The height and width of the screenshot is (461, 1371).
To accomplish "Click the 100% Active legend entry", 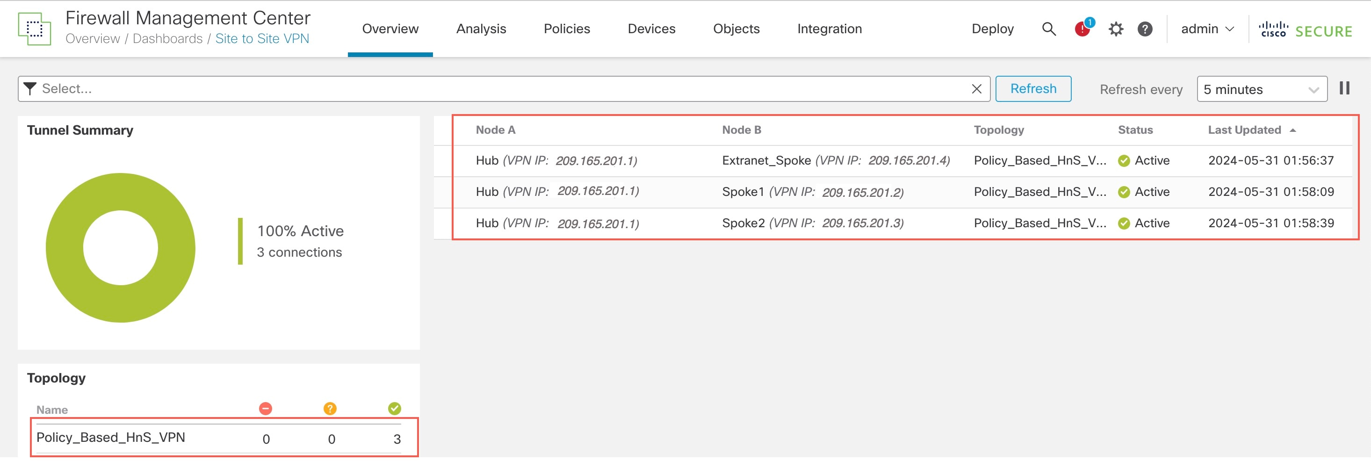I will click(300, 231).
